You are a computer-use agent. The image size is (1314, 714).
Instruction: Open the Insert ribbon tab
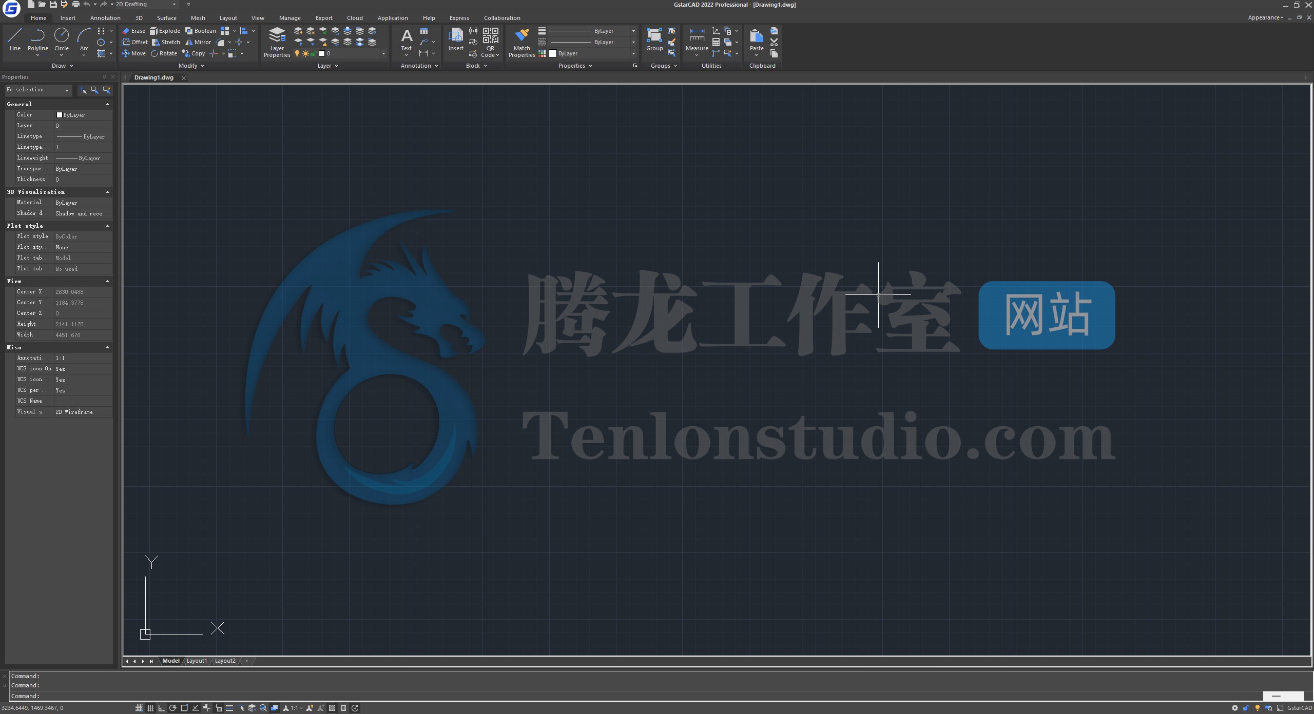(x=68, y=18)
